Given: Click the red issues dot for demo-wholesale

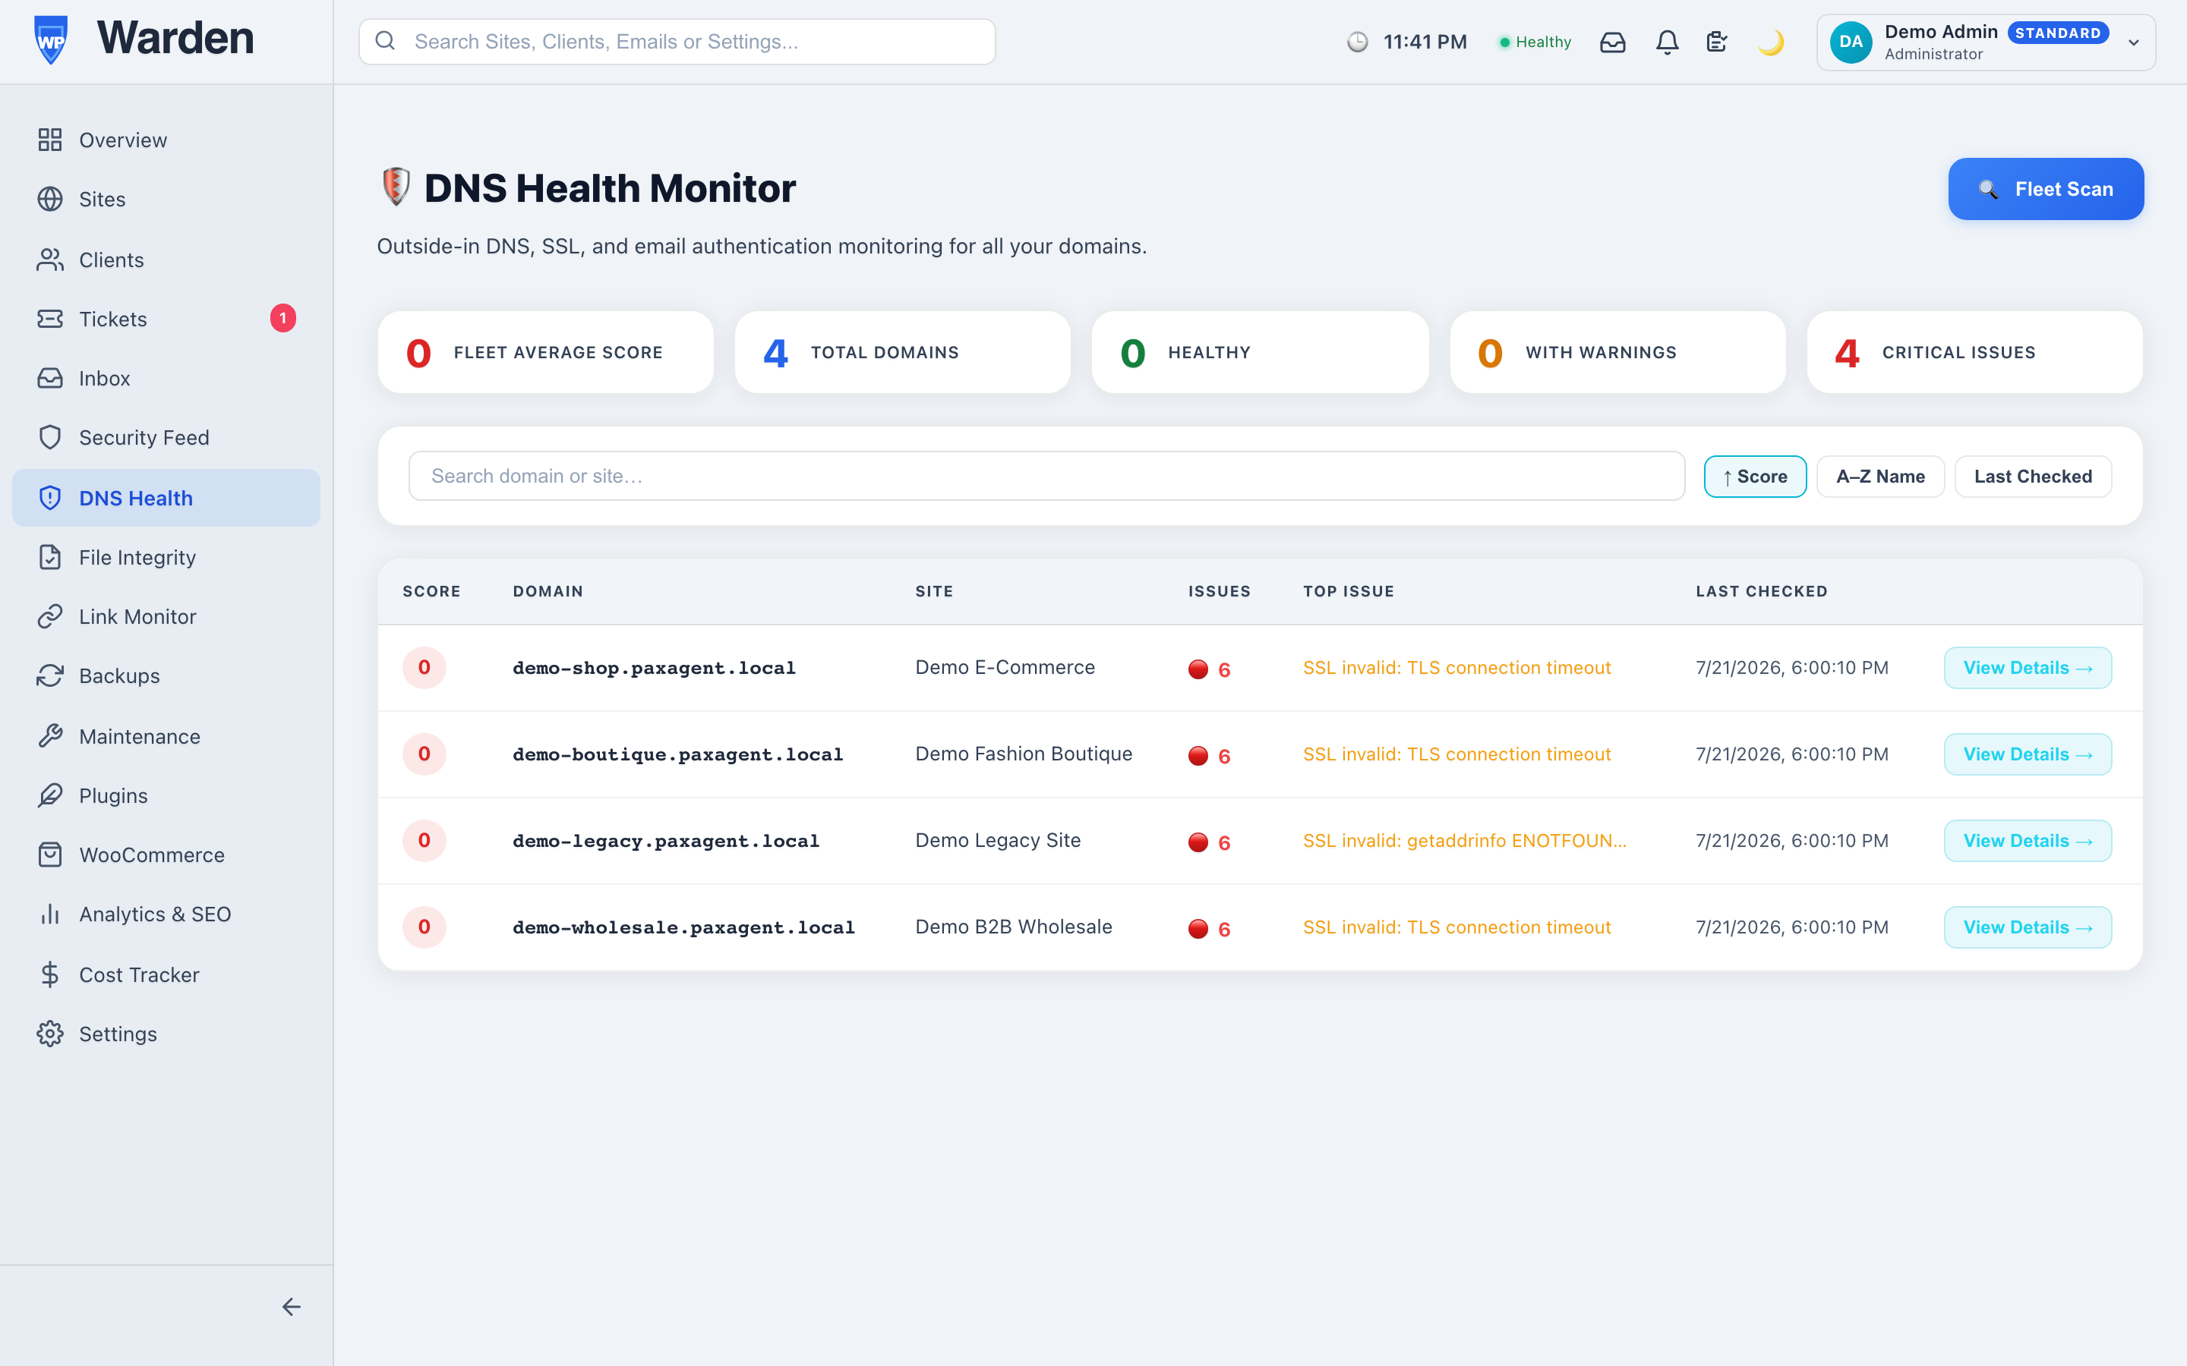Looking at the screenshot, I should tap(1198, 929).
